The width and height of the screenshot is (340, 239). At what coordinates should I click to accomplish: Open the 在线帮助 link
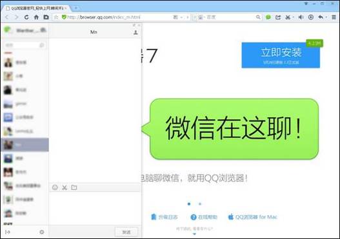click(x=204, y=217)
